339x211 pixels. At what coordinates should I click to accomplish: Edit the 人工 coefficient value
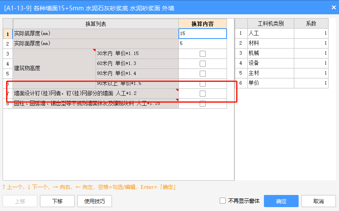click(x=311, y=33)
